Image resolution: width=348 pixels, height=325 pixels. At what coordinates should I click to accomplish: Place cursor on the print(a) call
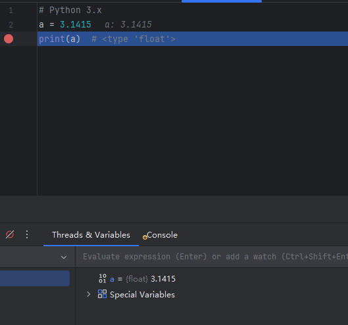pyautogui.click(x=59, y=39)
